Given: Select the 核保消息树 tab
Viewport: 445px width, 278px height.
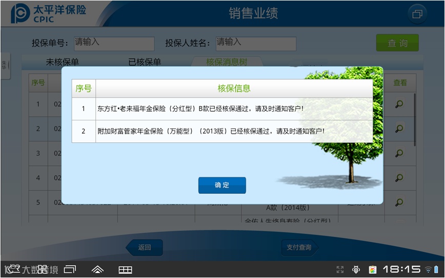Looking at the screenshot, I should pos(227,62).
